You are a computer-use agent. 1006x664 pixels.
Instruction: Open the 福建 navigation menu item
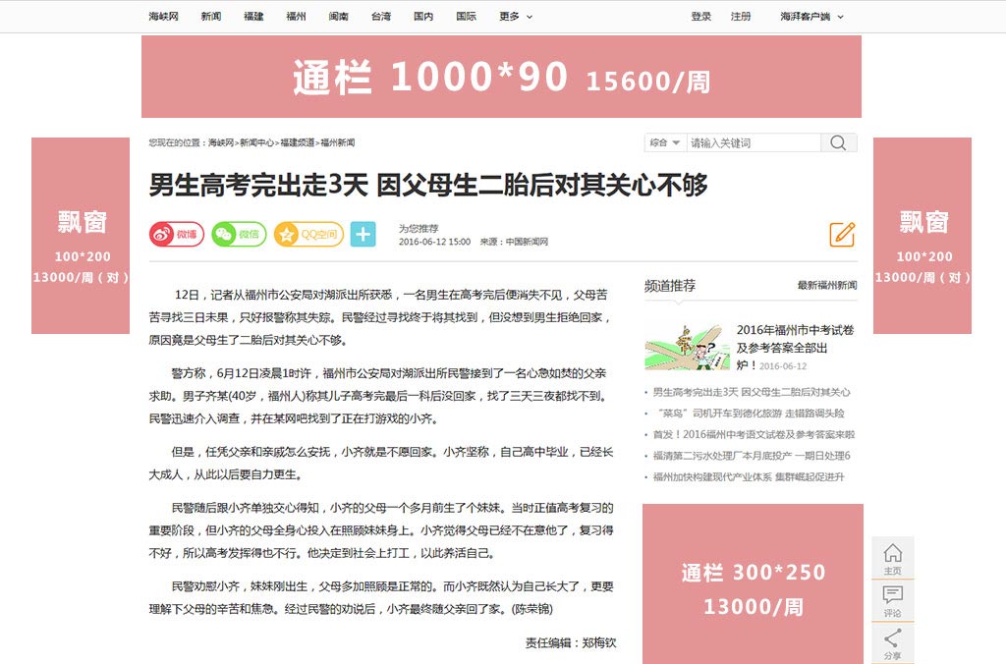[x=253, y=17]
